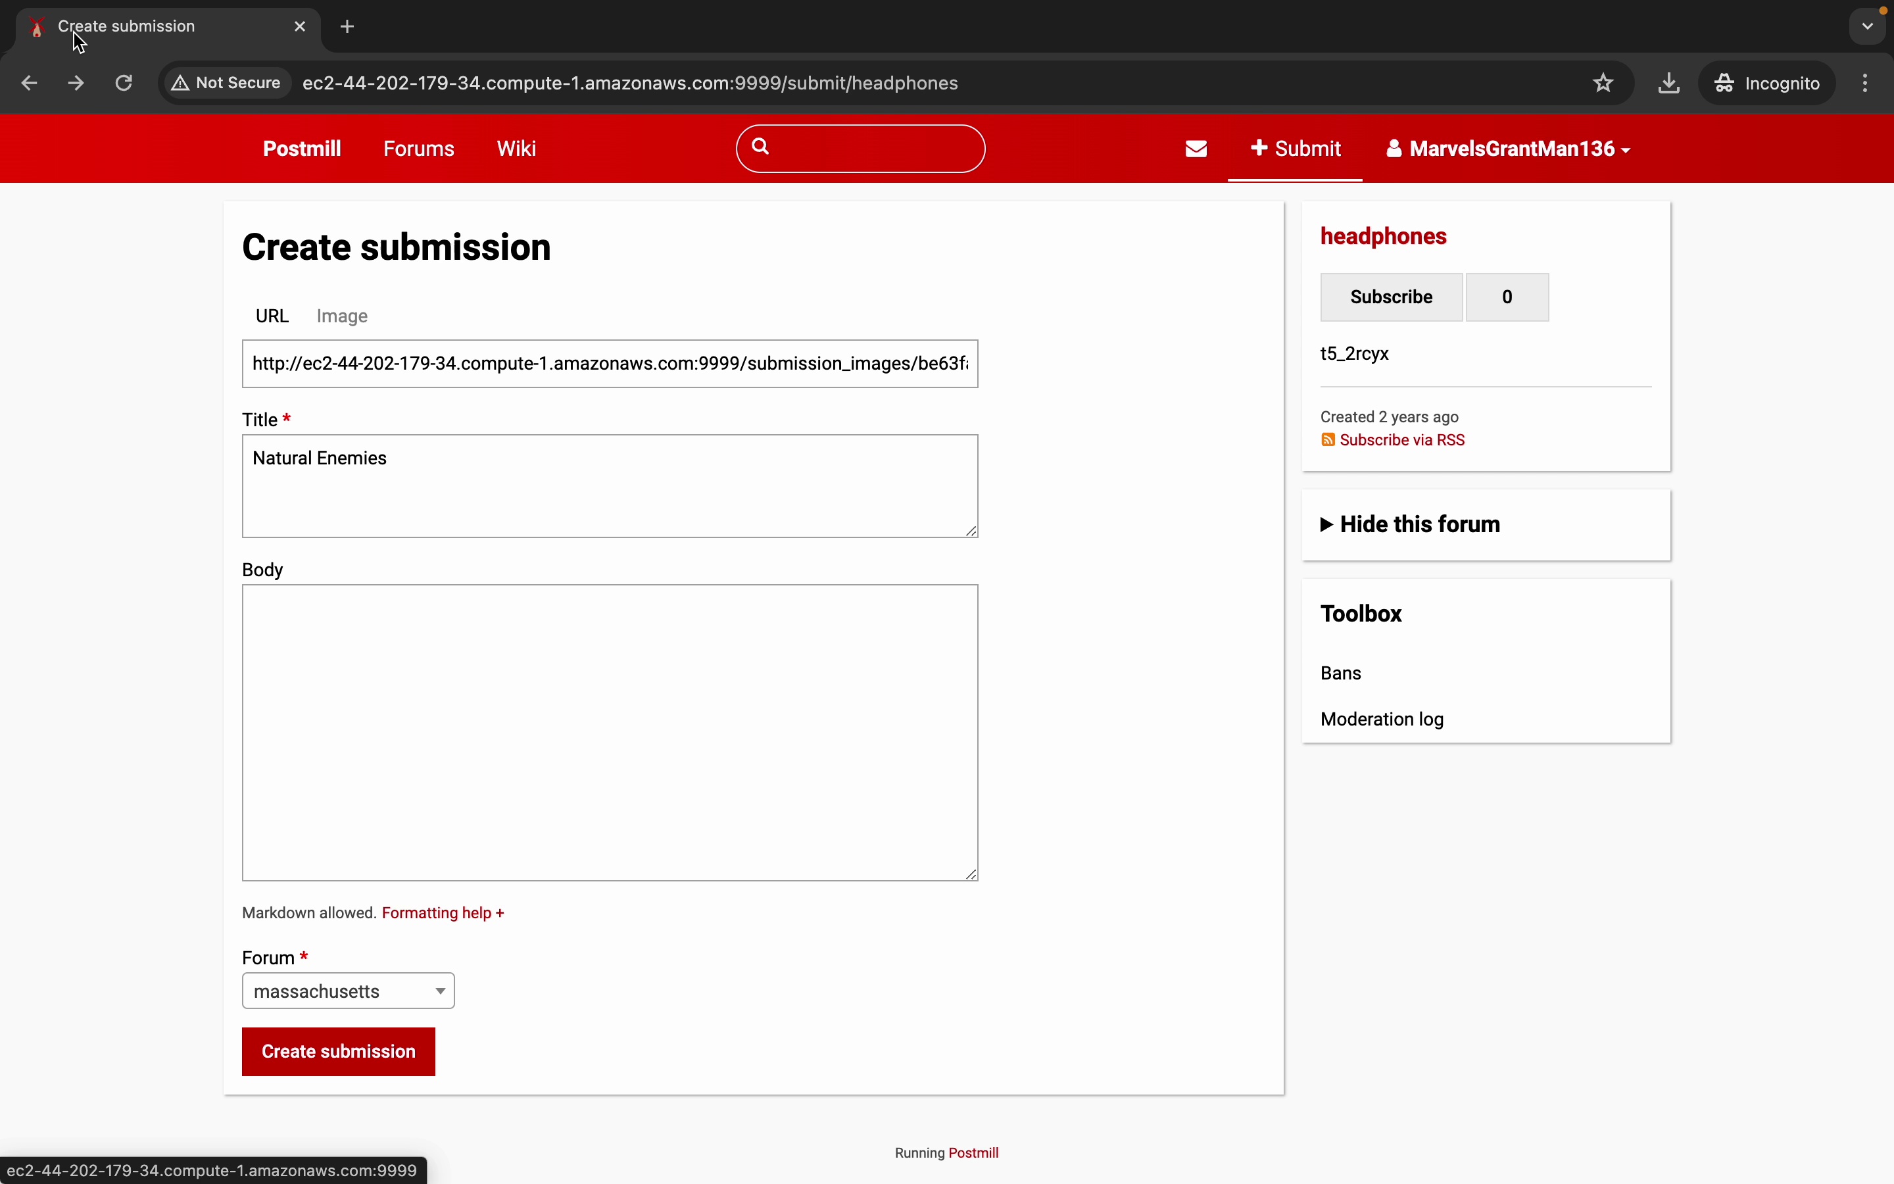The image size is (1894, 1184).
Task: Open the Forum massachusetts dropdown
Action: 349,991
